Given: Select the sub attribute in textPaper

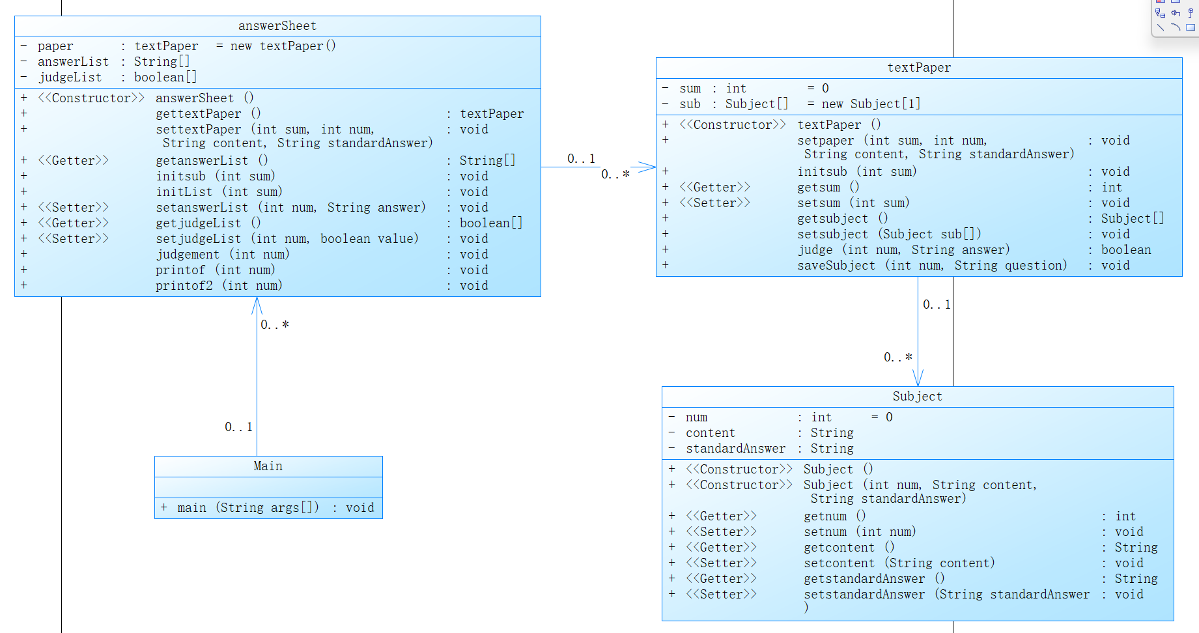Looking at the screenshot, I should click(x=690, y=104).
